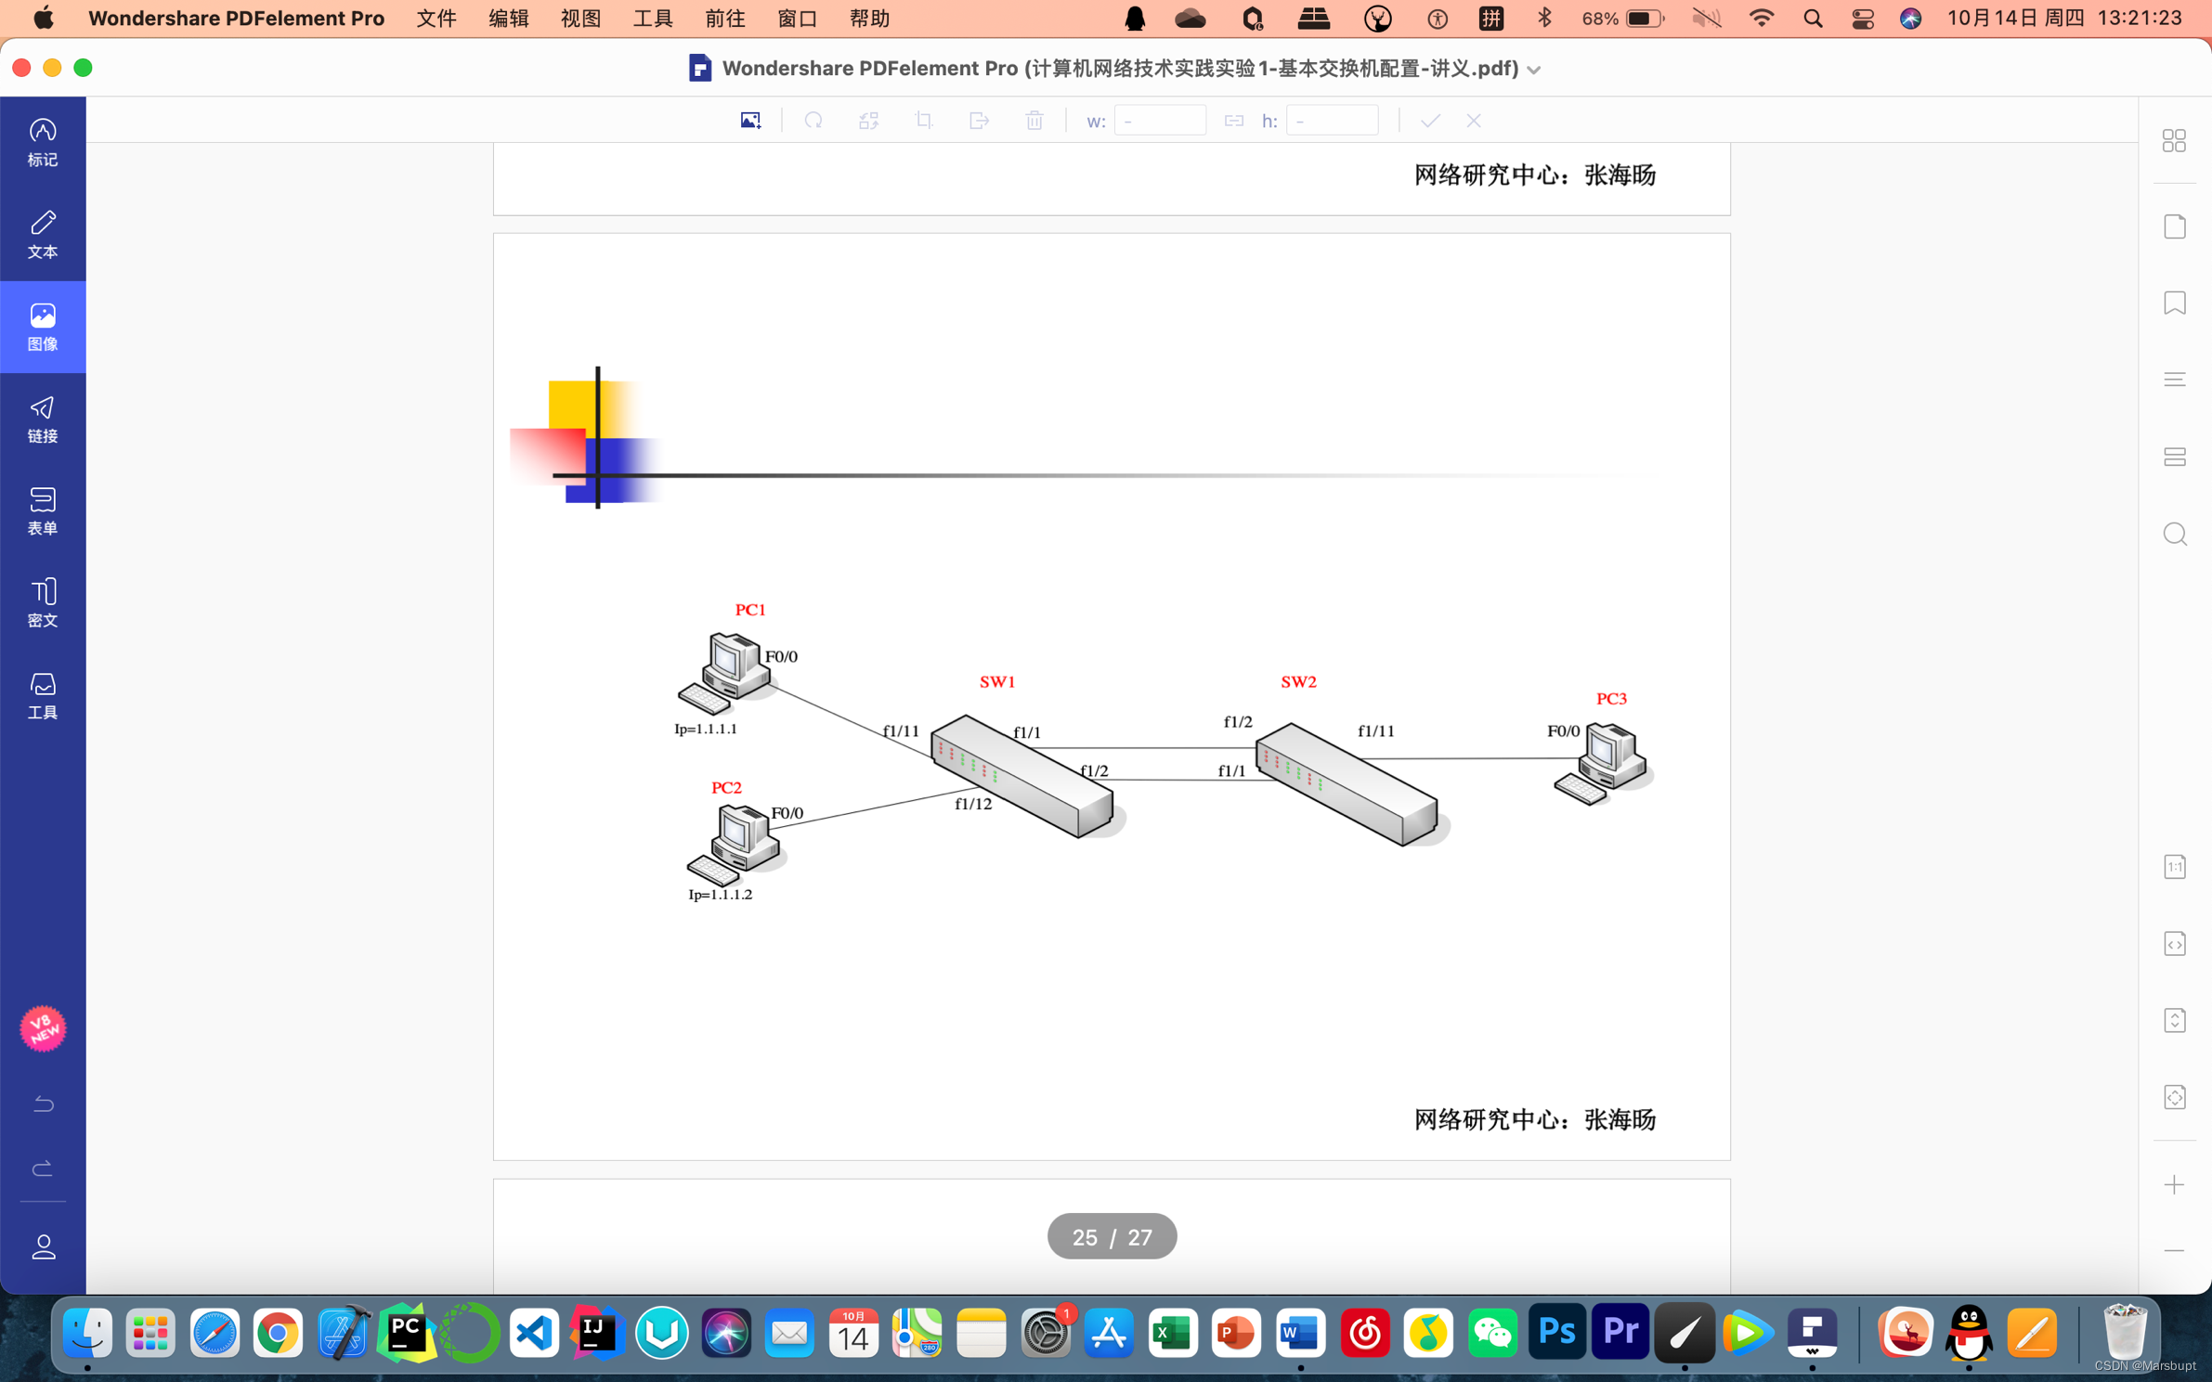The image size is (2212, 1382).
Task: Open the 密文 redaction tool
Action: coord(43,602)
